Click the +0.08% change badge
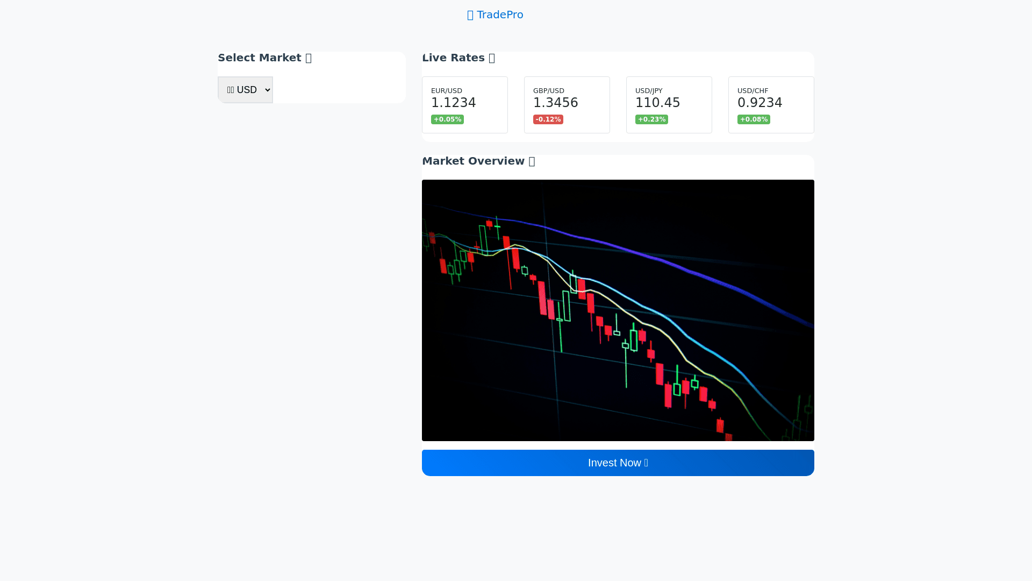The width and height of the screenshot is (1032, 581). (x=754, y=119)
